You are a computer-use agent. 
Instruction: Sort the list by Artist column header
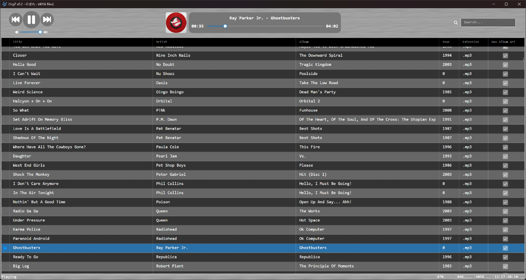(161, 42)
